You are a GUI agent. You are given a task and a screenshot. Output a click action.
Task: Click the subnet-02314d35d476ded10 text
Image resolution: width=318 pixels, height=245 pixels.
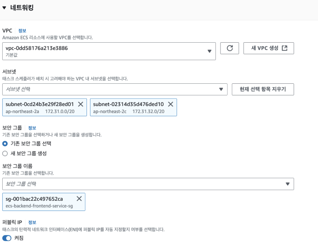tap(128, 104)
